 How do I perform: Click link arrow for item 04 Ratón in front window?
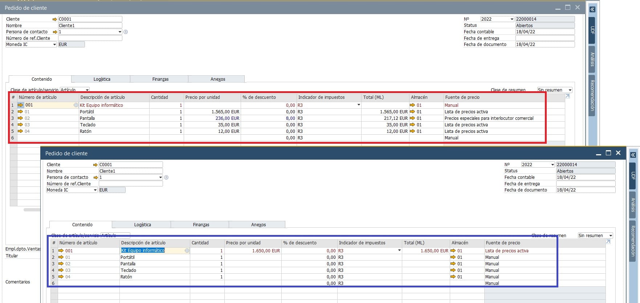coord(61,277)
